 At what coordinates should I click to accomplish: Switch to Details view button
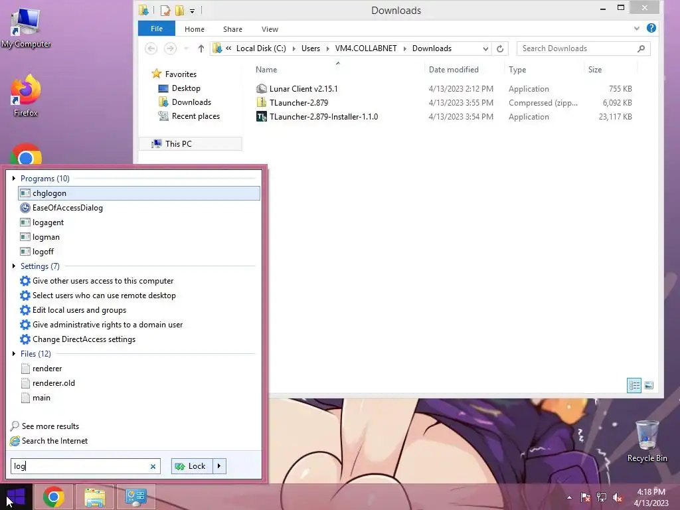(x=634, y=385)
